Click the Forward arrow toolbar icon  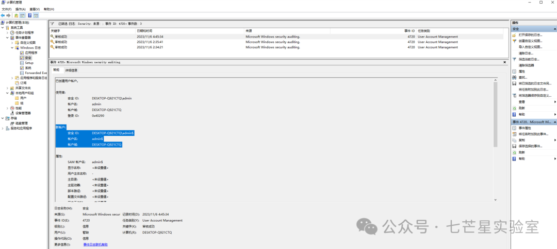pyautogui.click(x=8, y=15)
